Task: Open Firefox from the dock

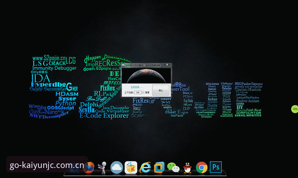Action: (x=89, y=167)
